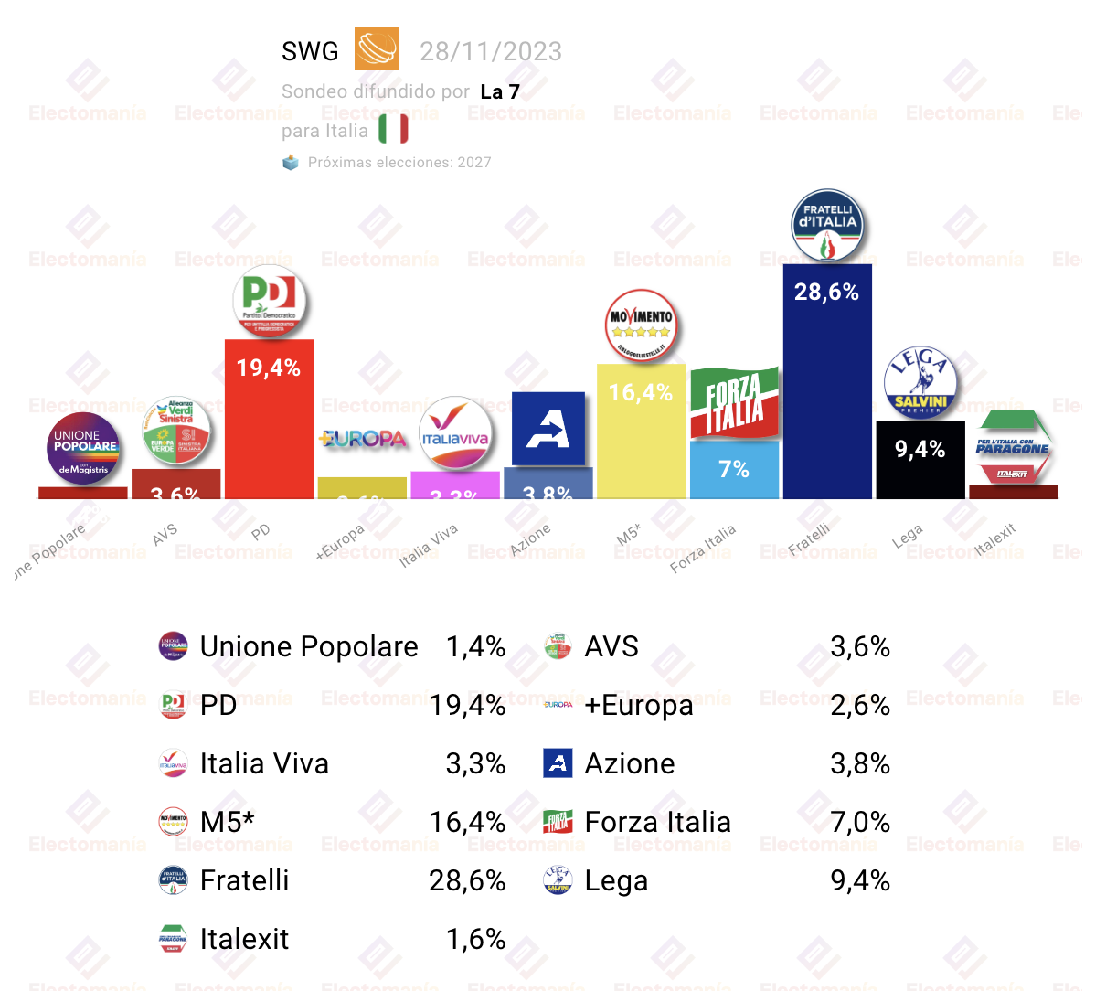Click the red PD 19,4% bar
Viewport: 1106px width, 991px height.
coord(269,419)
